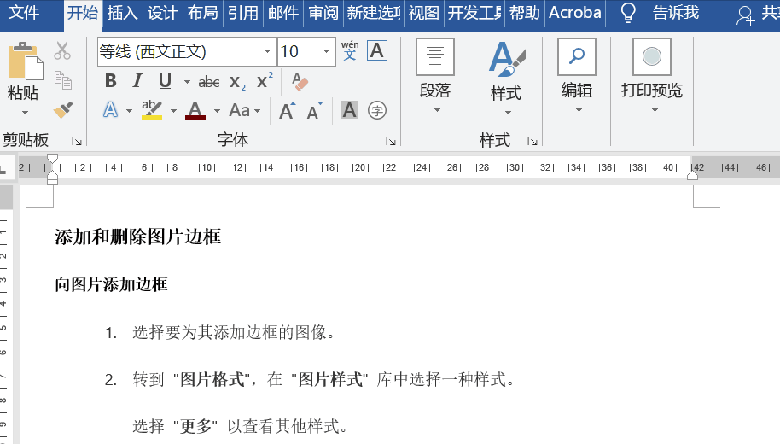
Task: Open underline style dropdown arrow
Action: 187,82
